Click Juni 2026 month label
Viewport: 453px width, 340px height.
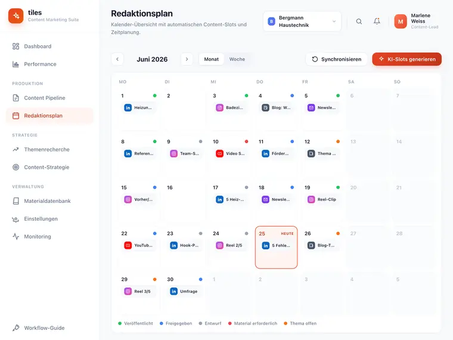coord(152,59)
